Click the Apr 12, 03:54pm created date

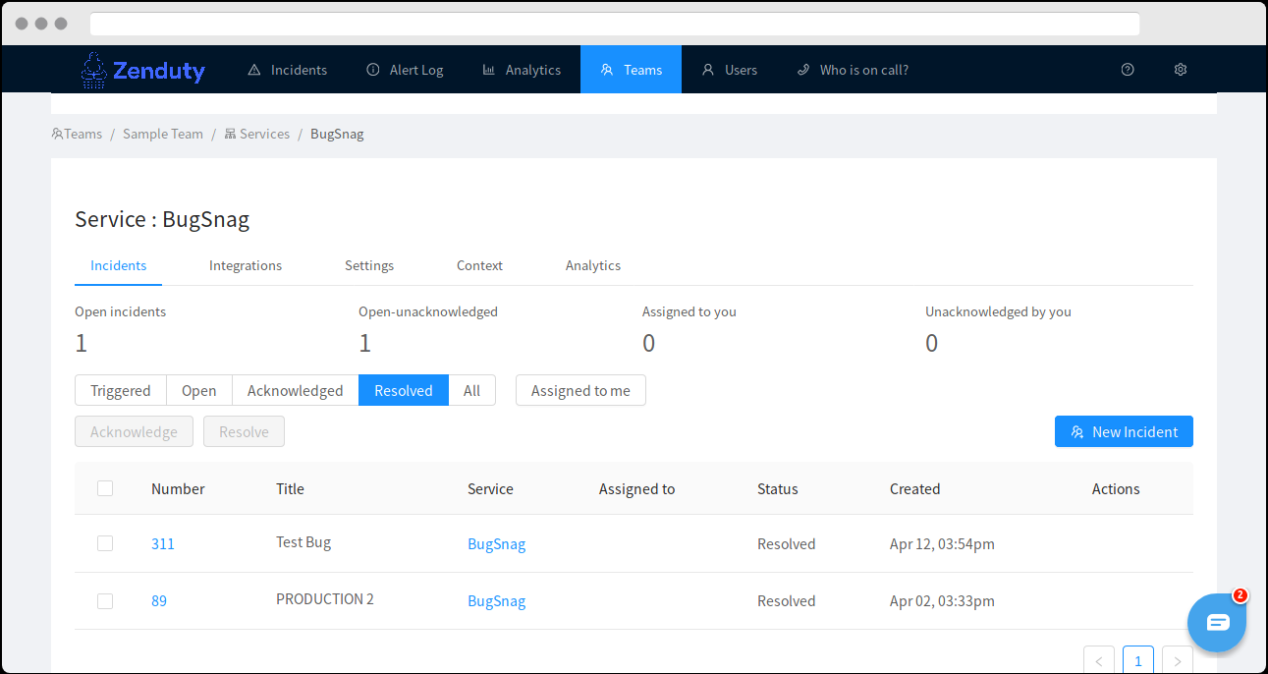942,543
